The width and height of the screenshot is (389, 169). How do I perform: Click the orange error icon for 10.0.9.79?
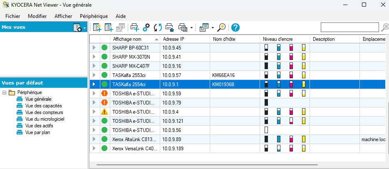(104, 102)
